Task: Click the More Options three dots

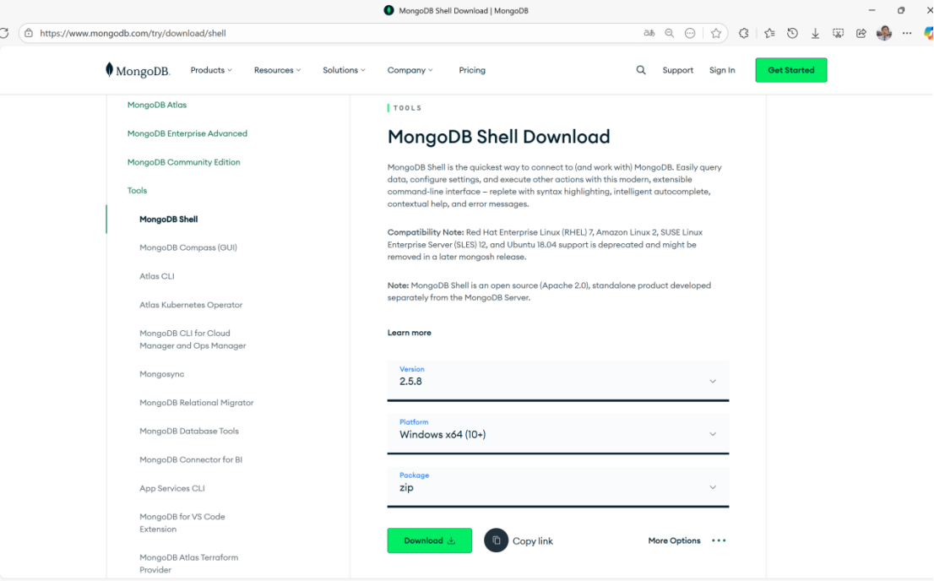Action: [719, 540]
